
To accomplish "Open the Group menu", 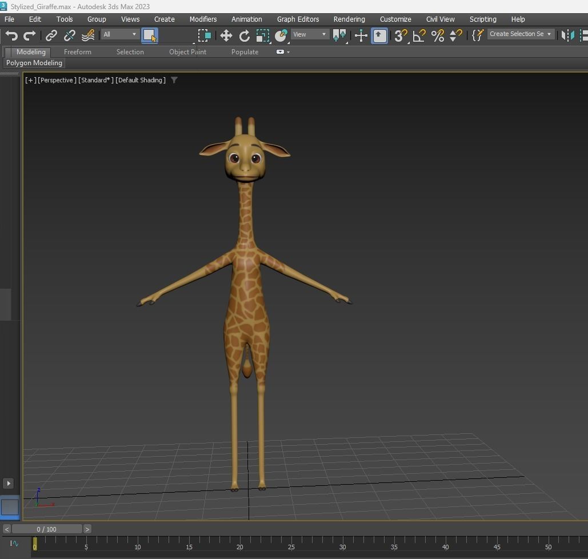I will click(x=97, y=19).
